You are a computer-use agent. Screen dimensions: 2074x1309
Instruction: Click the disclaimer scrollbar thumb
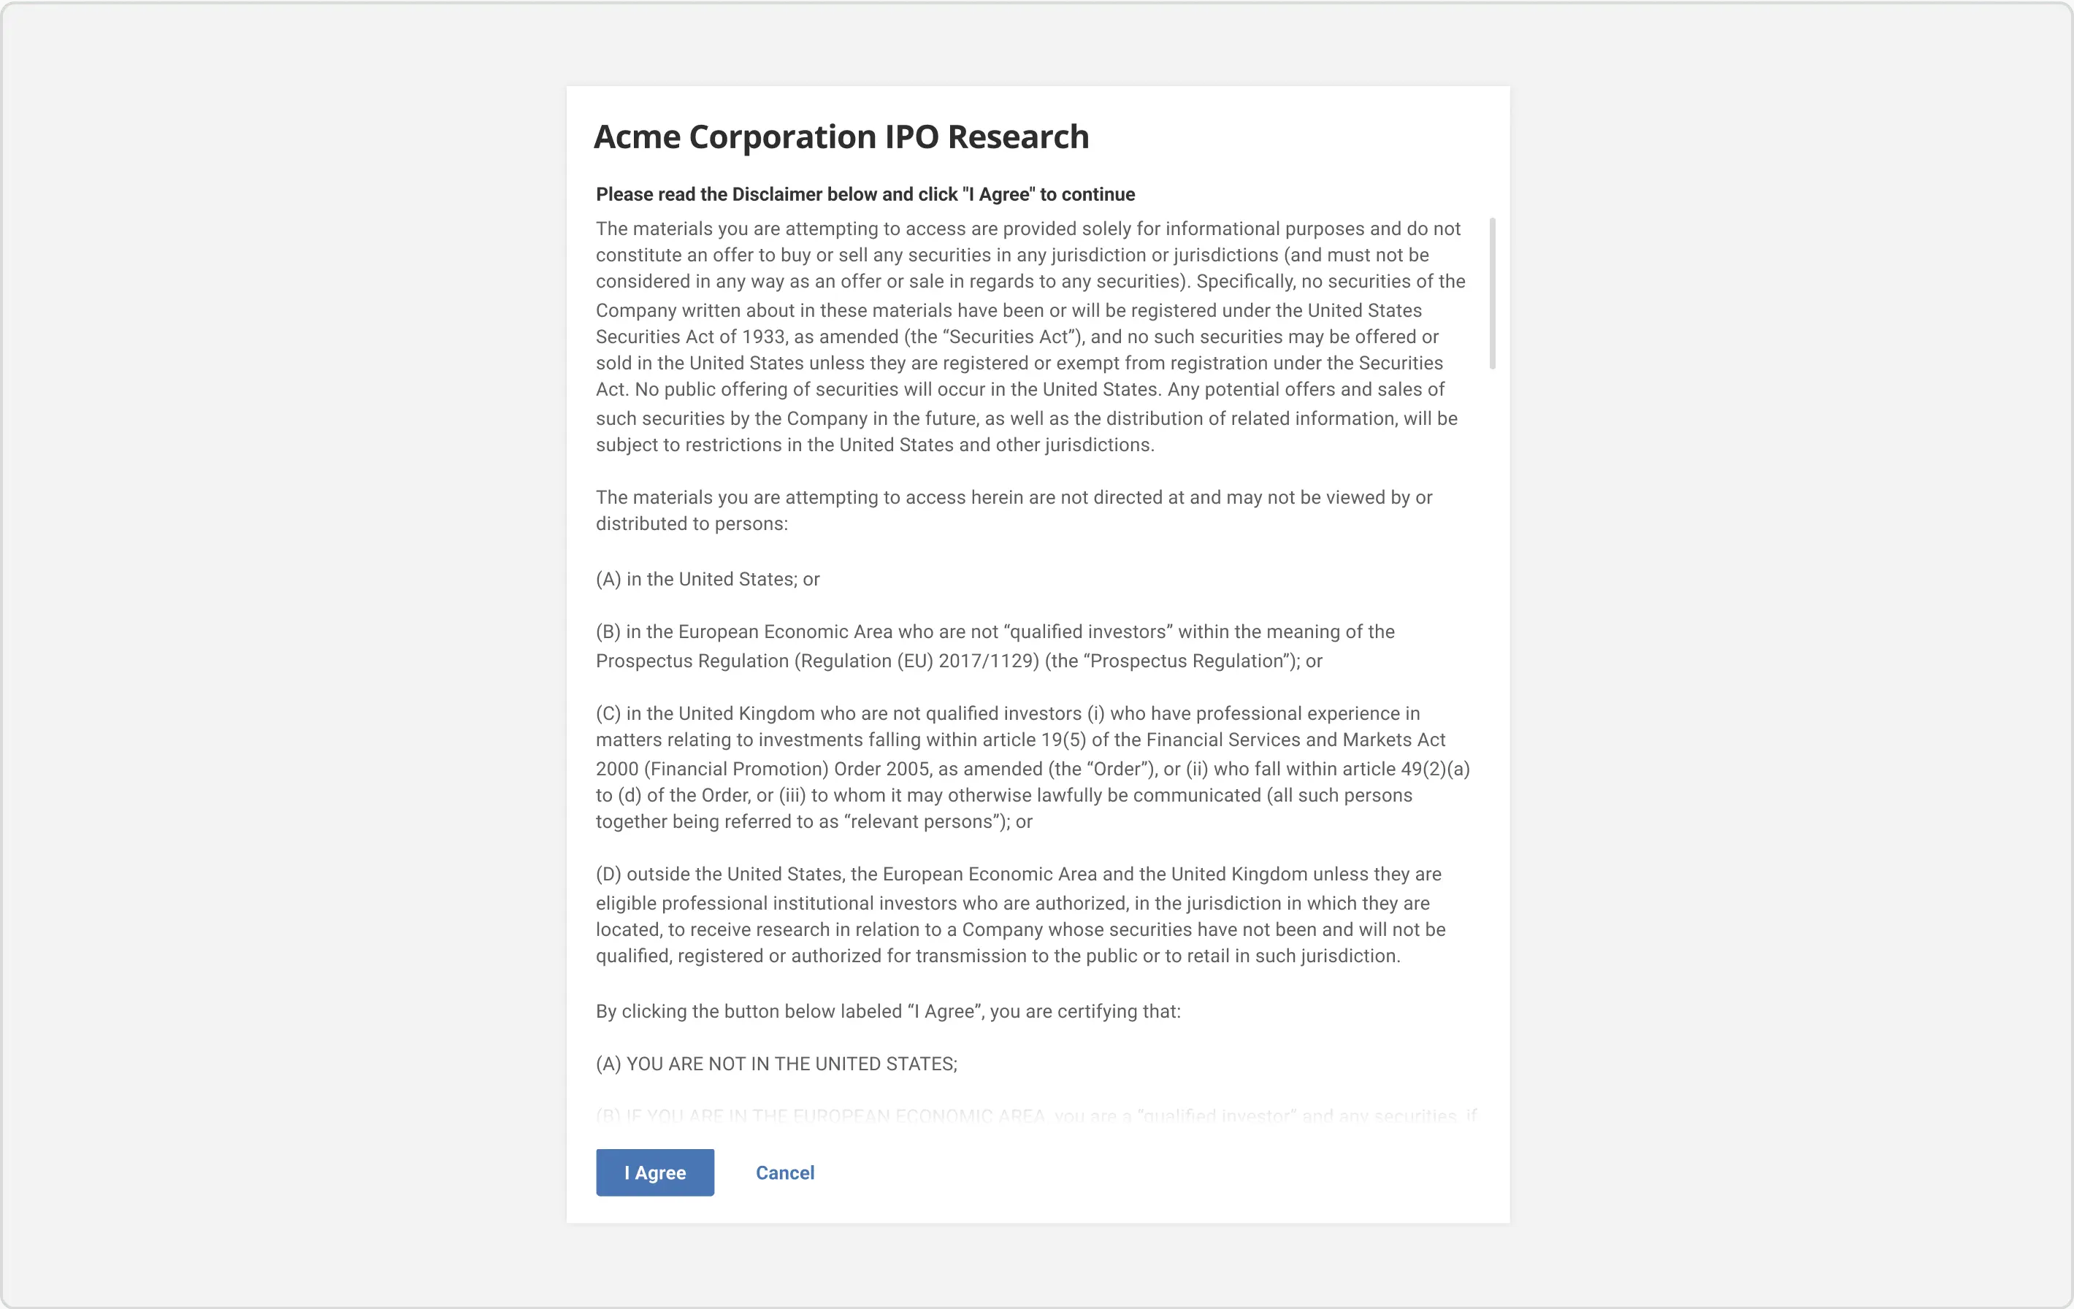click(1492, 293)
